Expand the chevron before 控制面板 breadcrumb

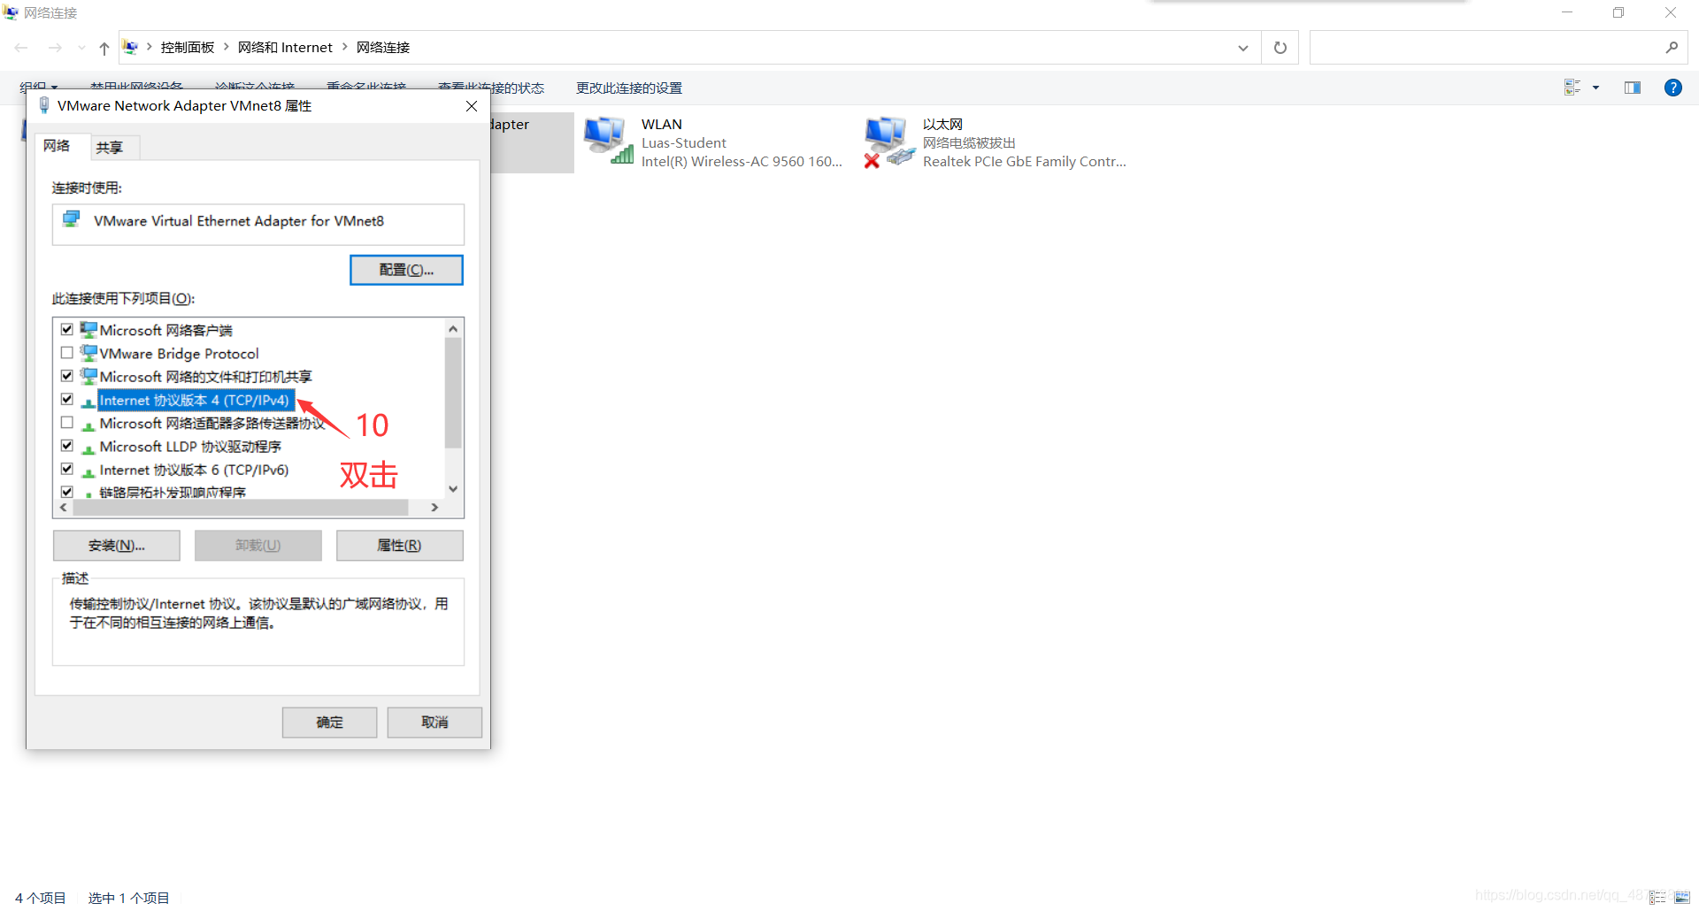point(150,47)
